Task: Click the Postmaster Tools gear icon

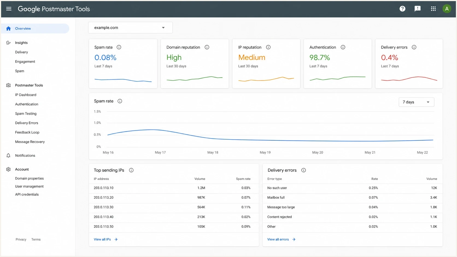Action: [8, 85]
